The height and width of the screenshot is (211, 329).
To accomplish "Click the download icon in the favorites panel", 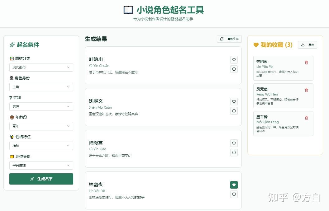I will click(303, 45).
